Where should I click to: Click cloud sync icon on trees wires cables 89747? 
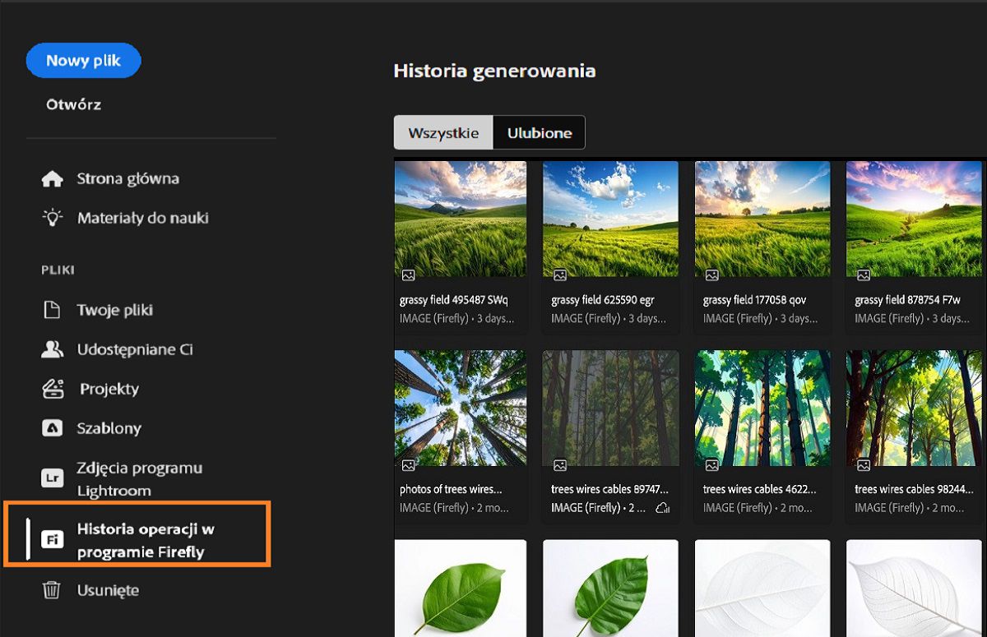pyautogui.click(x=662, y=508)
